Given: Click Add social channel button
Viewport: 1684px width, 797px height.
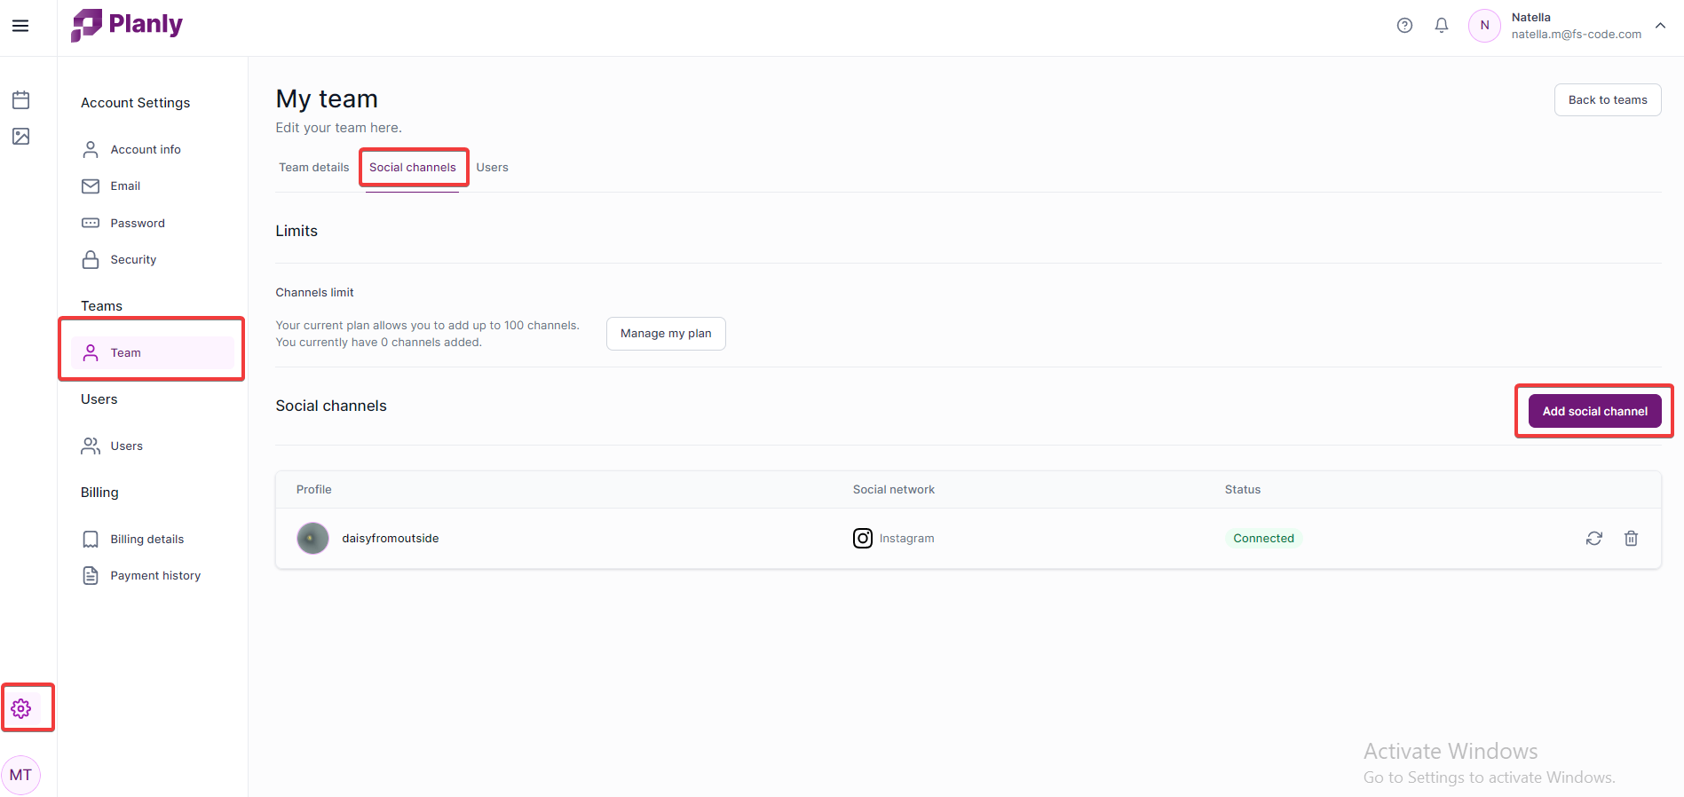Looking at the screenshot, I should pos(1594,411).
